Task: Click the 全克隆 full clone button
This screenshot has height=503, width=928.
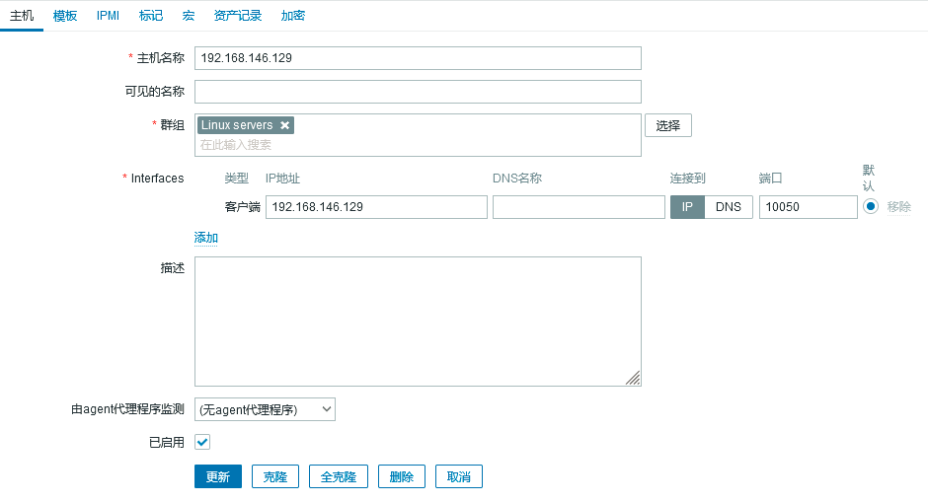Action: (339, 476)
